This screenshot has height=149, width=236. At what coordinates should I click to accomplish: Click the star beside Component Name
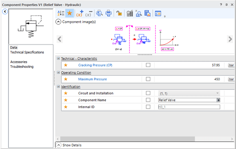66,100
